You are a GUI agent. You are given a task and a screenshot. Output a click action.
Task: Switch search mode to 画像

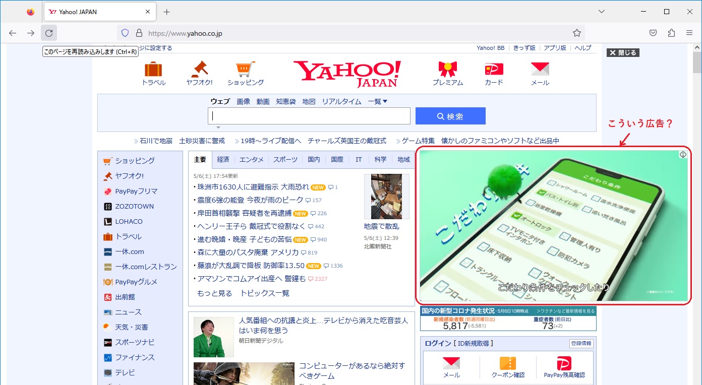coord(244,101)
